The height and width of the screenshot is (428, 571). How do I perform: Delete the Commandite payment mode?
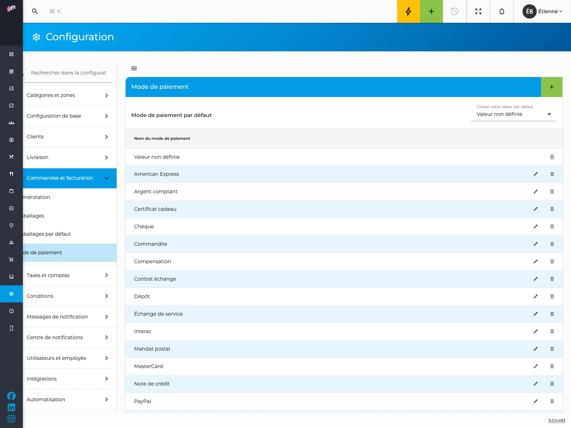(552, 244)
